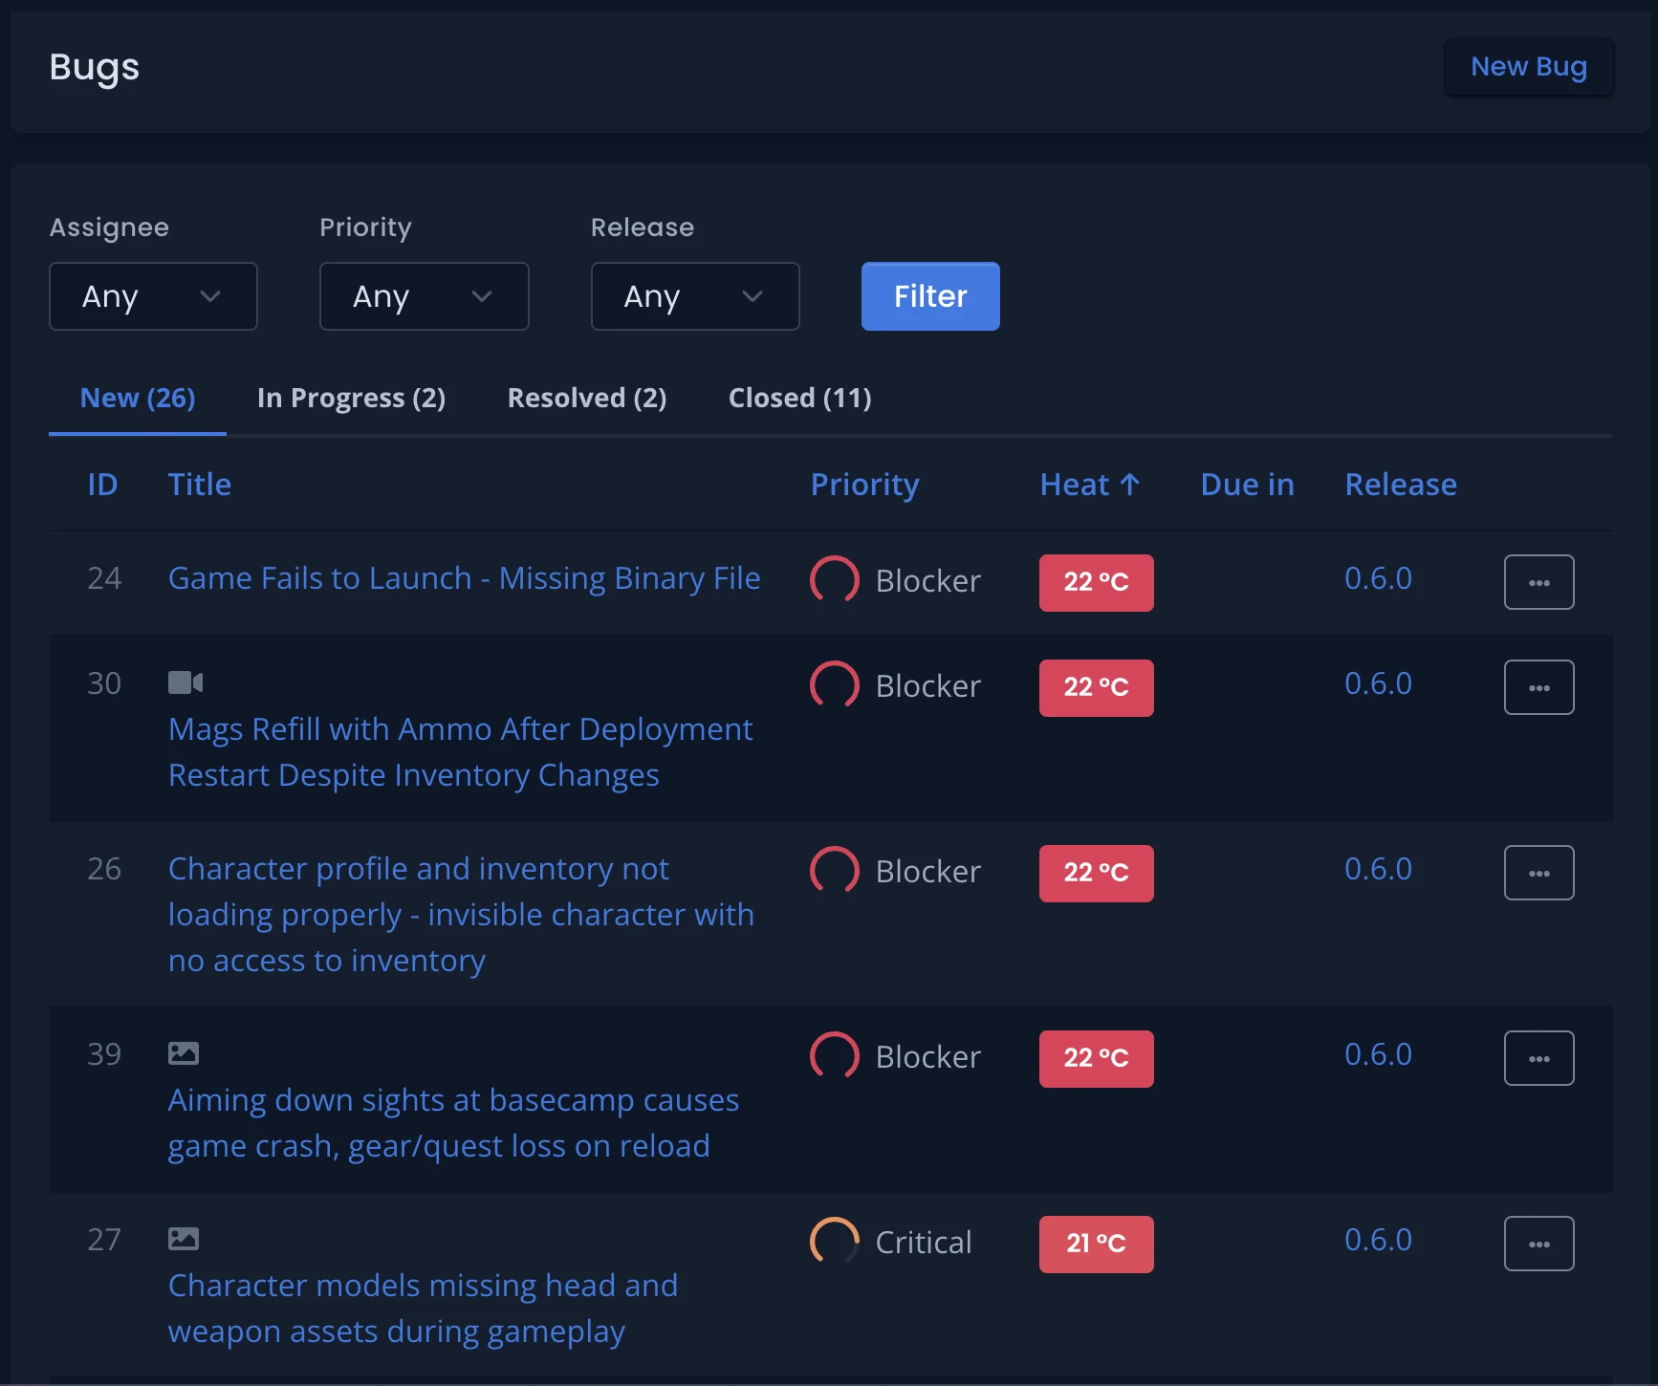Open the Assignee dropdown
Screen dimensions: 1658x1386
tap(153, 296)
